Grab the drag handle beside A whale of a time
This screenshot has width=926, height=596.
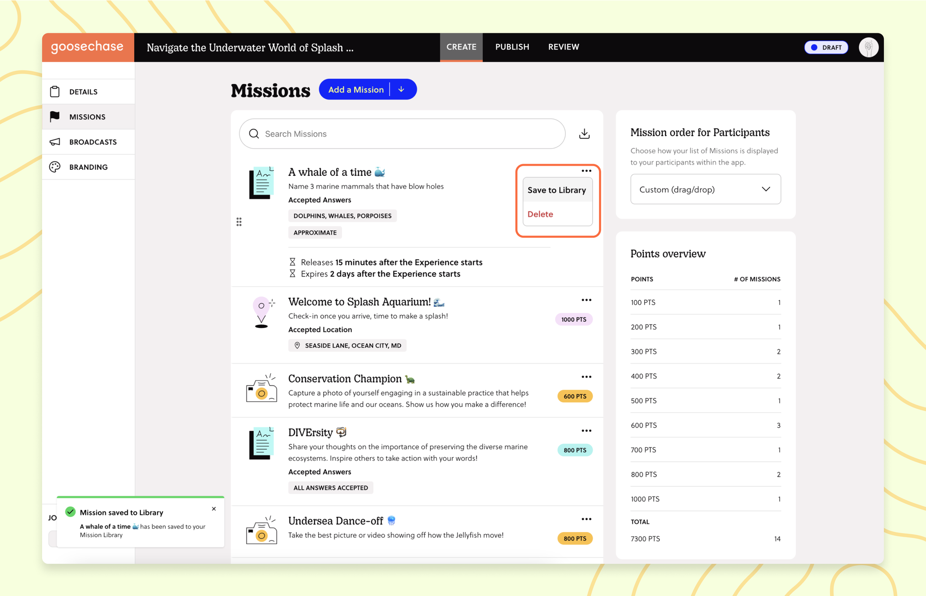(239, 222)
